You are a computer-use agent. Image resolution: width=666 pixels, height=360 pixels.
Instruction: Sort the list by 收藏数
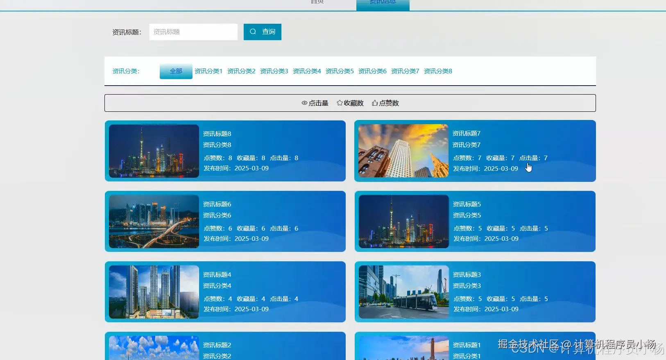(x=350, y=103)
